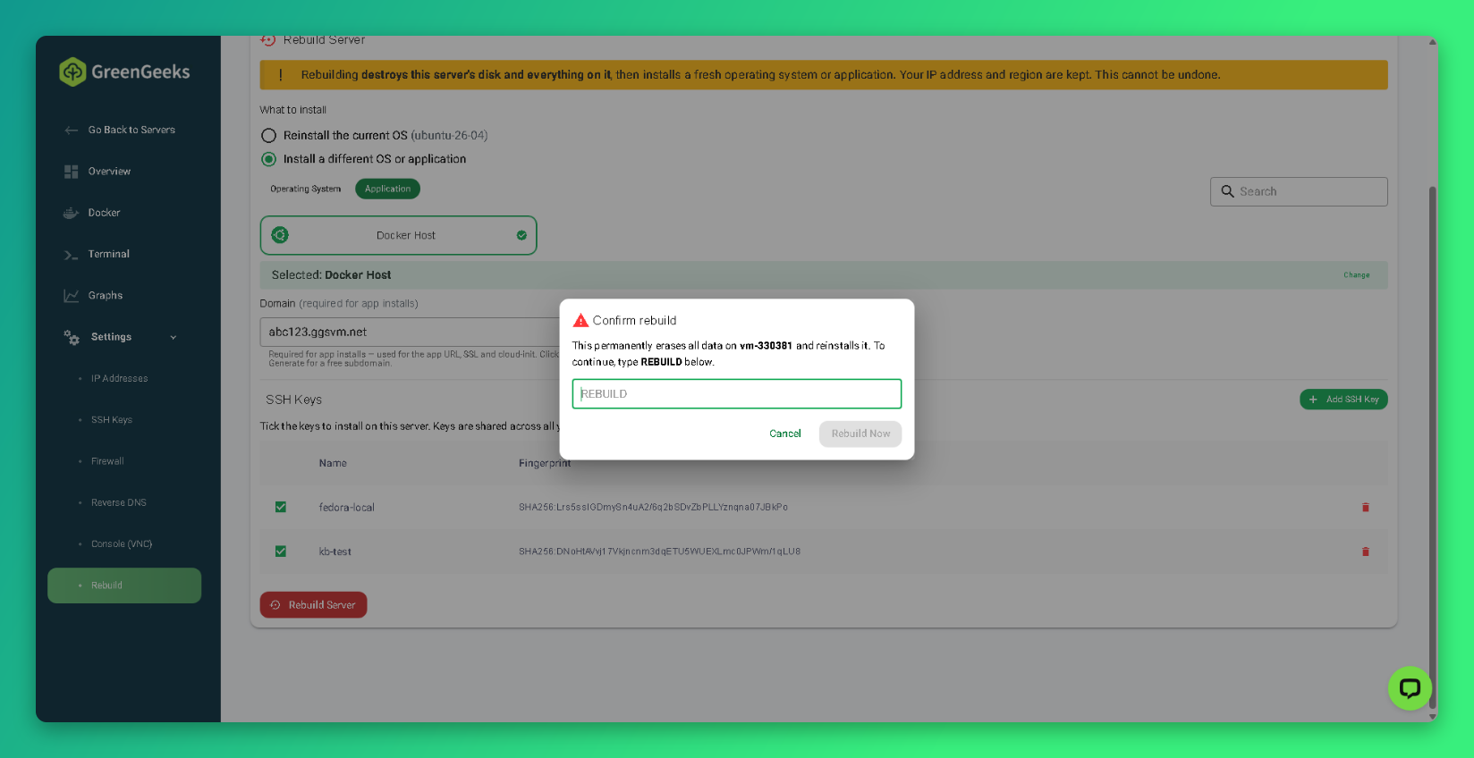The image size is (1474, 758).
Task: Select Install a different OS or application
Action: coord(268,159)
